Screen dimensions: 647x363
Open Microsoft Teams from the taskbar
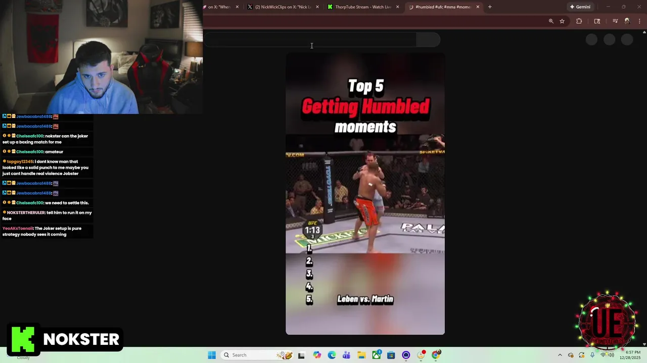point(346,355)
